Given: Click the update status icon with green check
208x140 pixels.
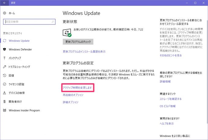Looking at the screenshot, I should point(67,33).
